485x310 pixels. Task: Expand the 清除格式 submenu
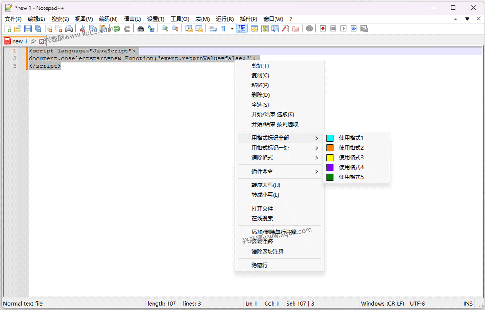tap(279, 158)
